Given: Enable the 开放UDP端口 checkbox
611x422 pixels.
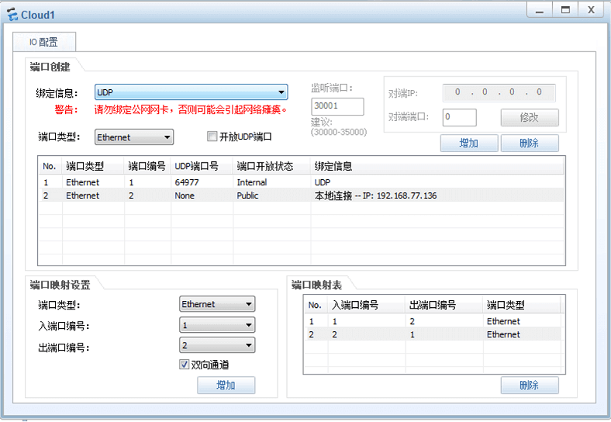Looking at the screenshot, I should 212,137.
